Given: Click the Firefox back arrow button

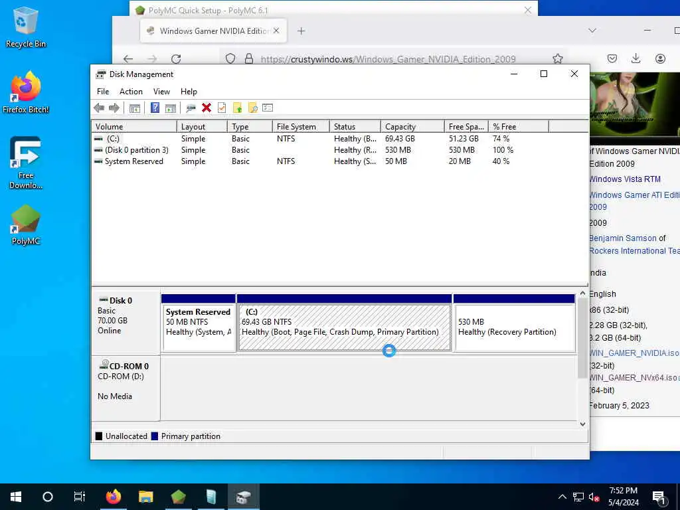Looking at the screenshot, I should [128, 58].
